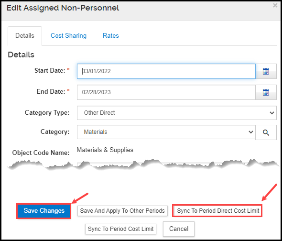The width and height of the screenshot is (282, 241).
Task: Expand the Category dropdown showing Materials
Action: [x=166, y=132]
